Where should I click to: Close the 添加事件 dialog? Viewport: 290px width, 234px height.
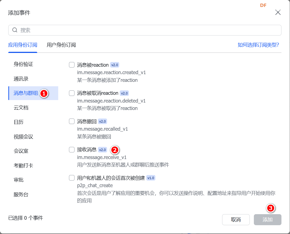(278, 12)
